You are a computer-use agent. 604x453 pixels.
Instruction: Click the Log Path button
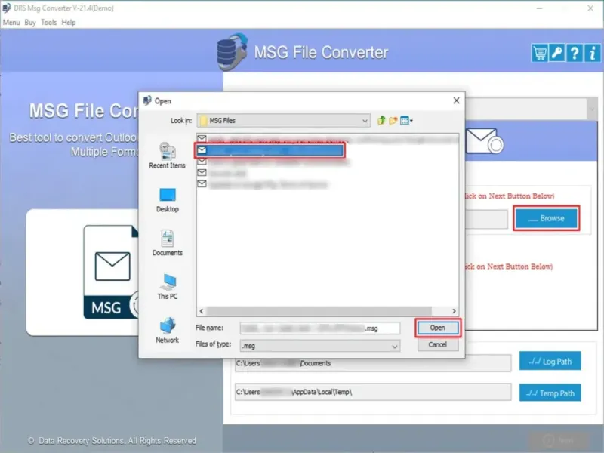pos(550,362)
